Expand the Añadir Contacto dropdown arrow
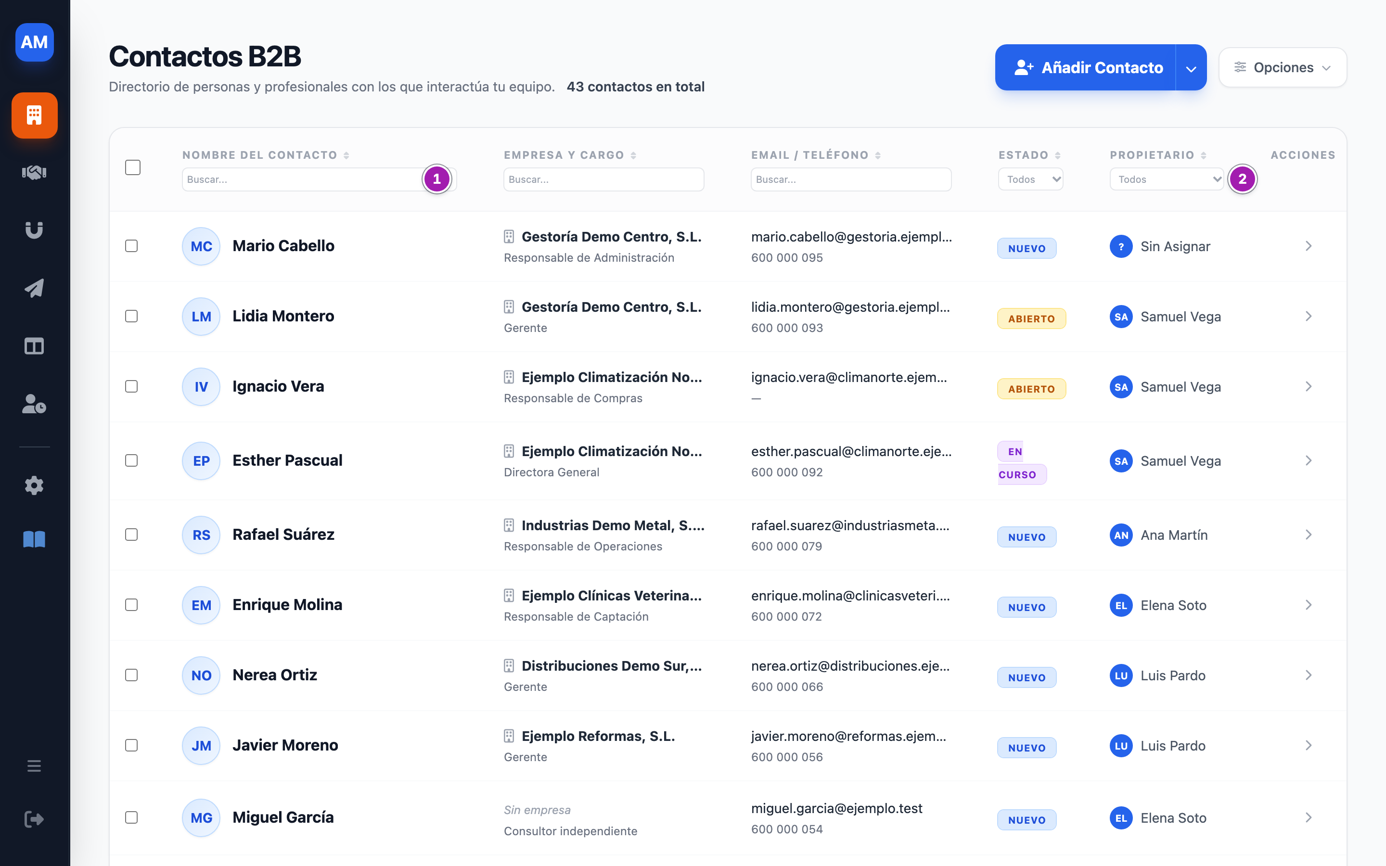1386x866 pixels. (1191, 67)
